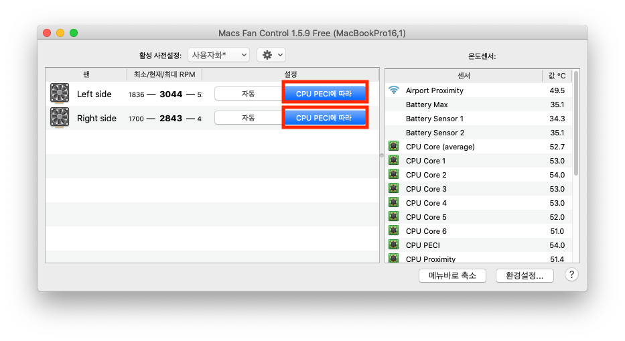This screenshot has height=341, width=625.
Task: Click the sensor list scrollbar
Action: (576, 124)
